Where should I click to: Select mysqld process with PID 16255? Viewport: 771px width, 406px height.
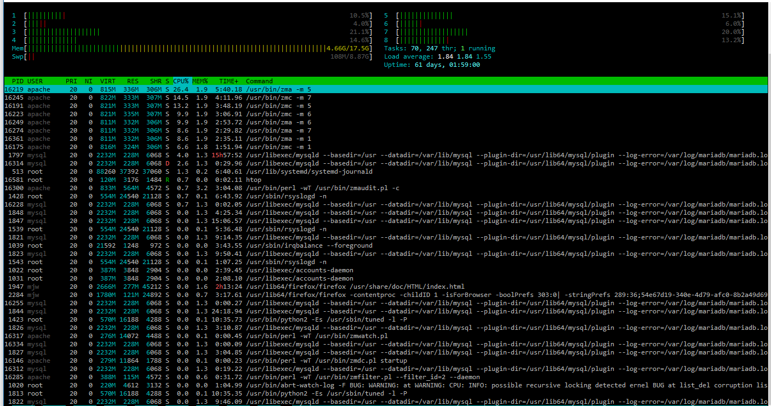tap(385, 303)
